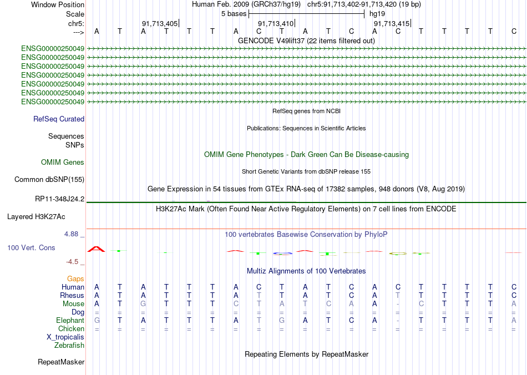Click the '--->' sequence direction label
The height and width of the screenshot is (375, 527).
(78, 32)
